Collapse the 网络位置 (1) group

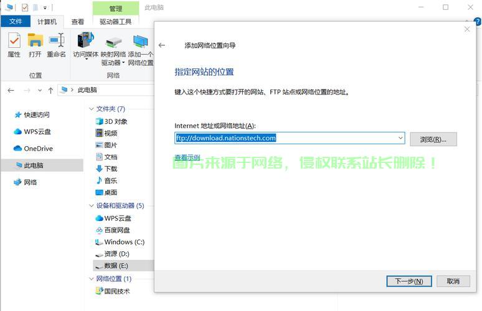(92, 279)
